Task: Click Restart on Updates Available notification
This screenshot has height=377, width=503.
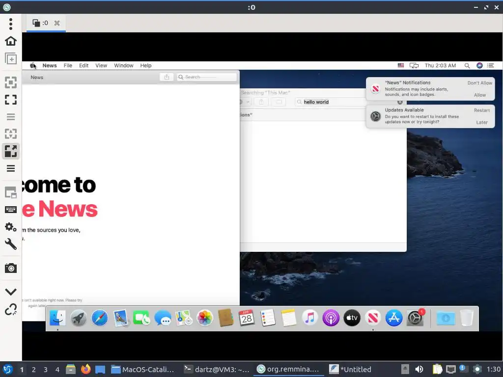Action: coord(481,110)
